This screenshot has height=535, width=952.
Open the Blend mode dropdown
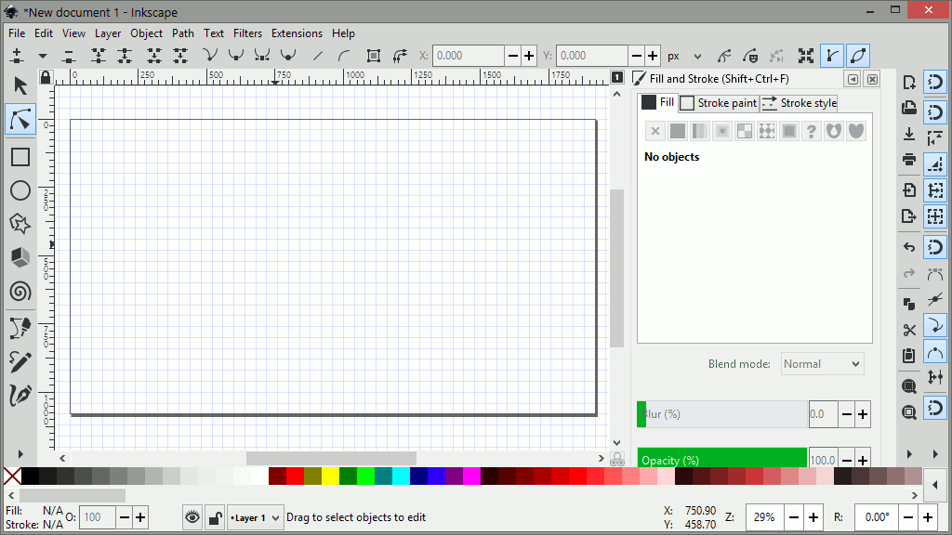point(823,364)
